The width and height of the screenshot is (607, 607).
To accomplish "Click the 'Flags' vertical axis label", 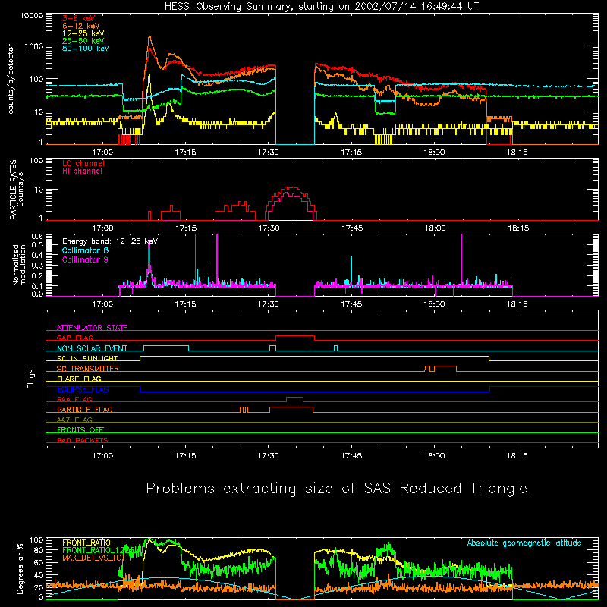I will click(x=30, y=379).
